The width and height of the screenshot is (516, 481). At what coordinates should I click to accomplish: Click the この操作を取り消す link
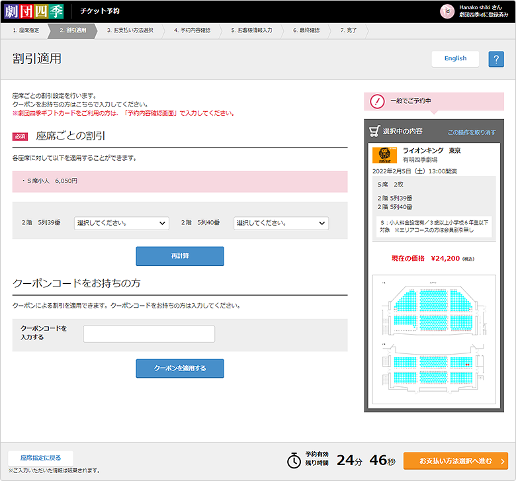(x=472, y=132)
